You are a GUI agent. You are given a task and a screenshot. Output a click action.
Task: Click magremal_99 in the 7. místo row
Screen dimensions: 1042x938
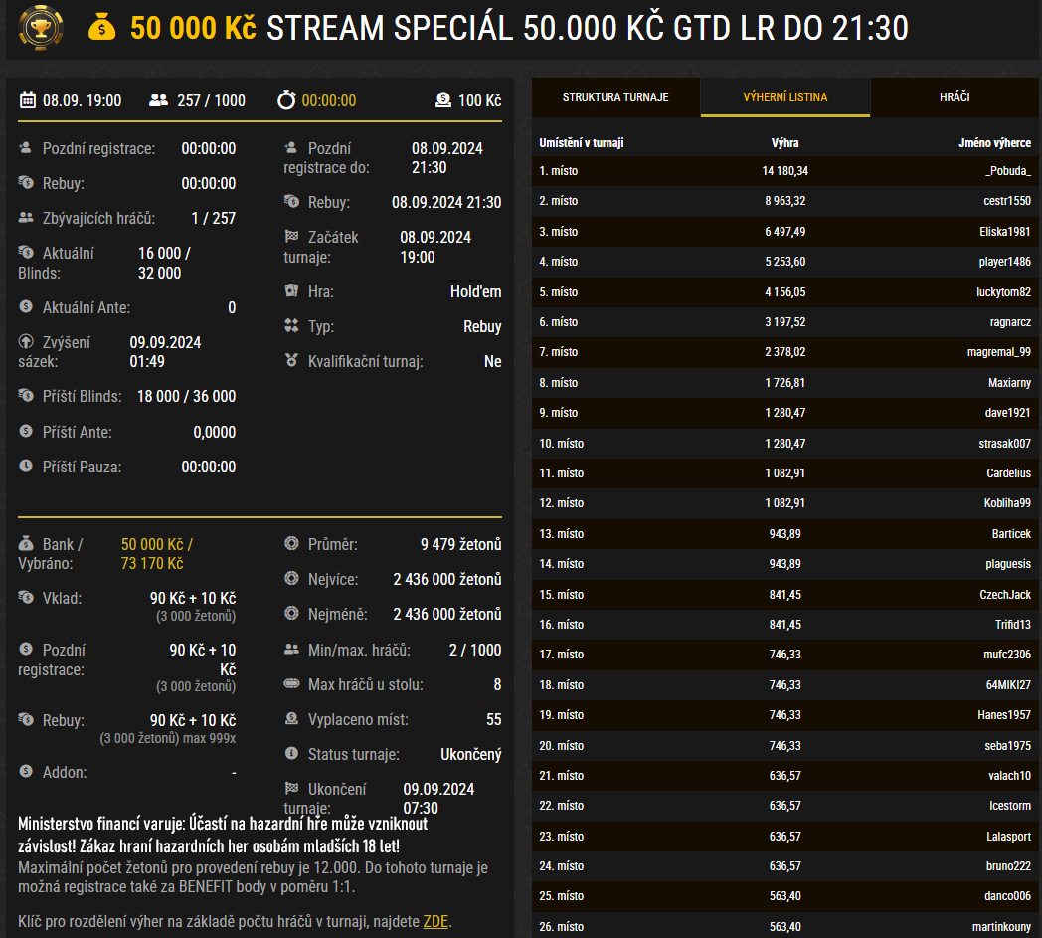coord(999,352)
